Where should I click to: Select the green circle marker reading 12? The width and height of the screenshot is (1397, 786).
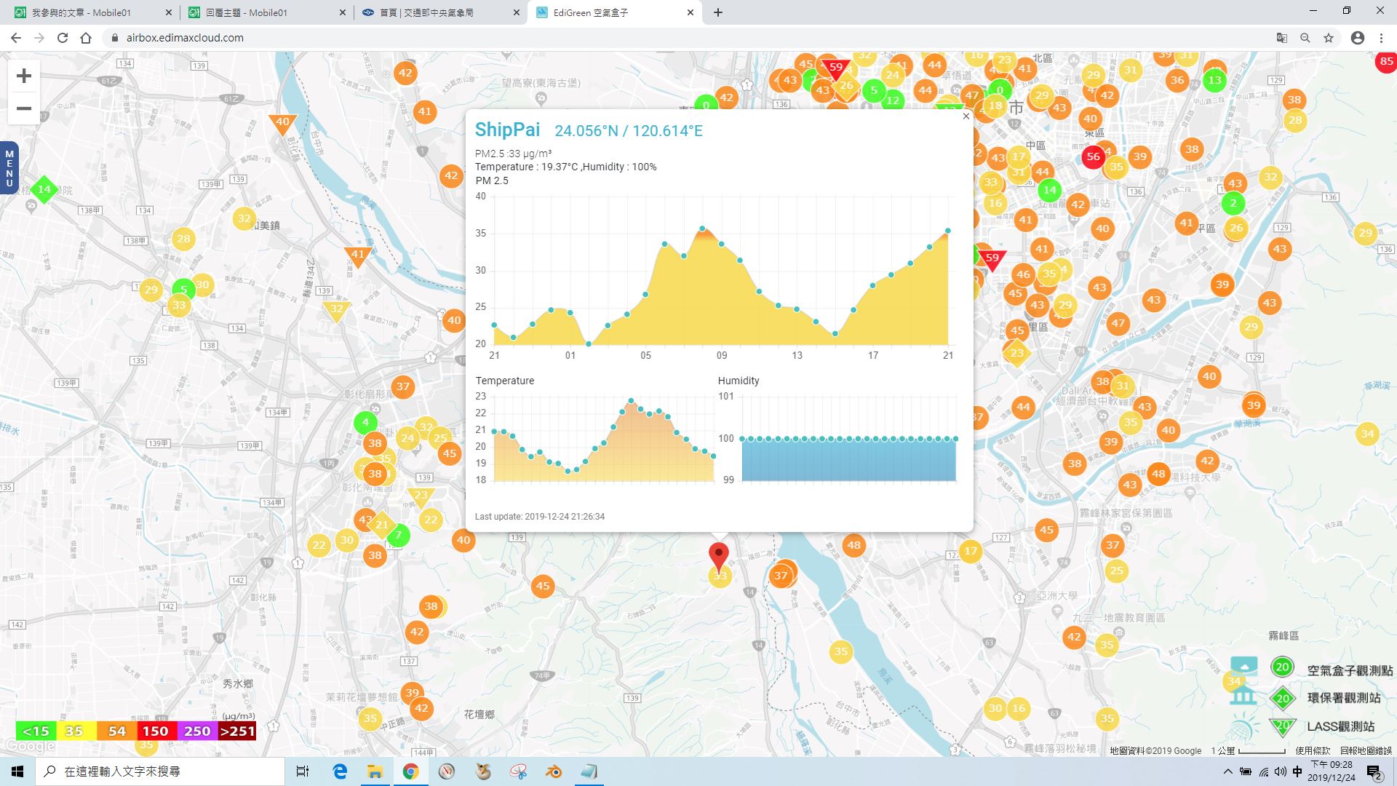893,100
